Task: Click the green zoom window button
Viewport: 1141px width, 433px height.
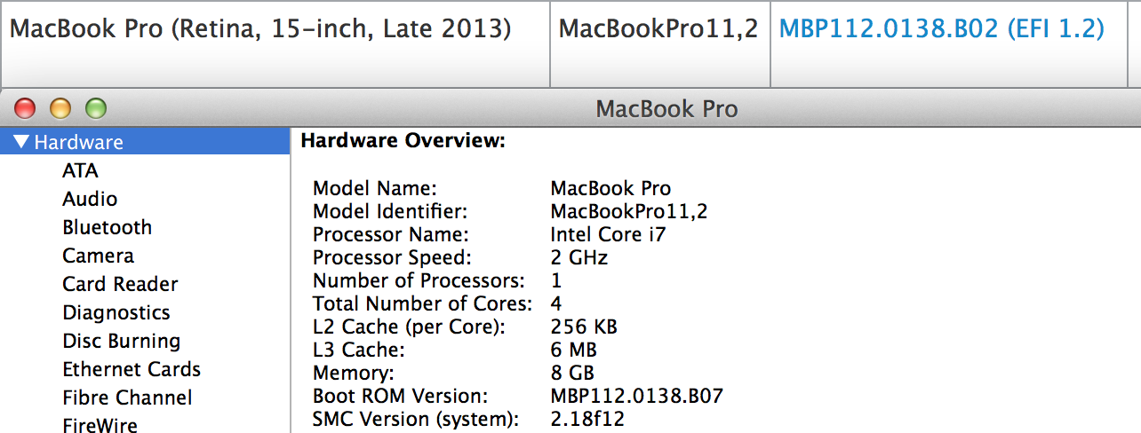Action: click(x=95, y=109)
